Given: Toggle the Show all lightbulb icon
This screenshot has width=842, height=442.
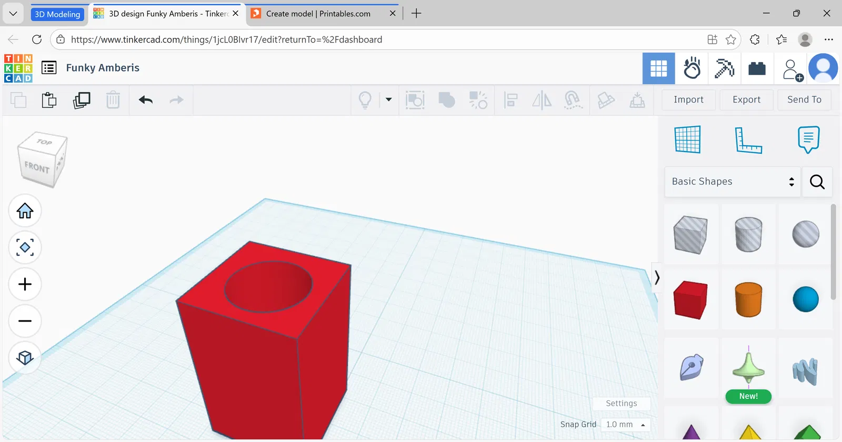Looking at the screenshot, I should pyautogui.click(x=365, y=100).
